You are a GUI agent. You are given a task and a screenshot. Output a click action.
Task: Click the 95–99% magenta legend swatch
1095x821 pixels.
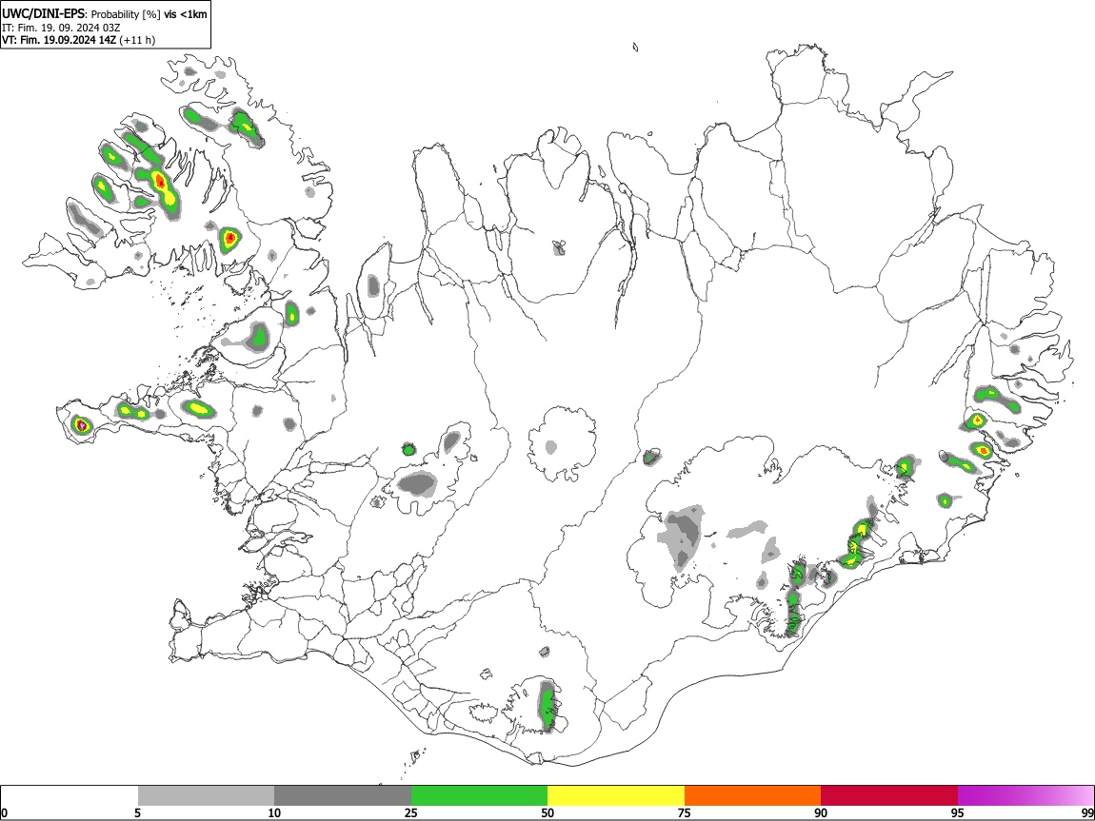1025,795
